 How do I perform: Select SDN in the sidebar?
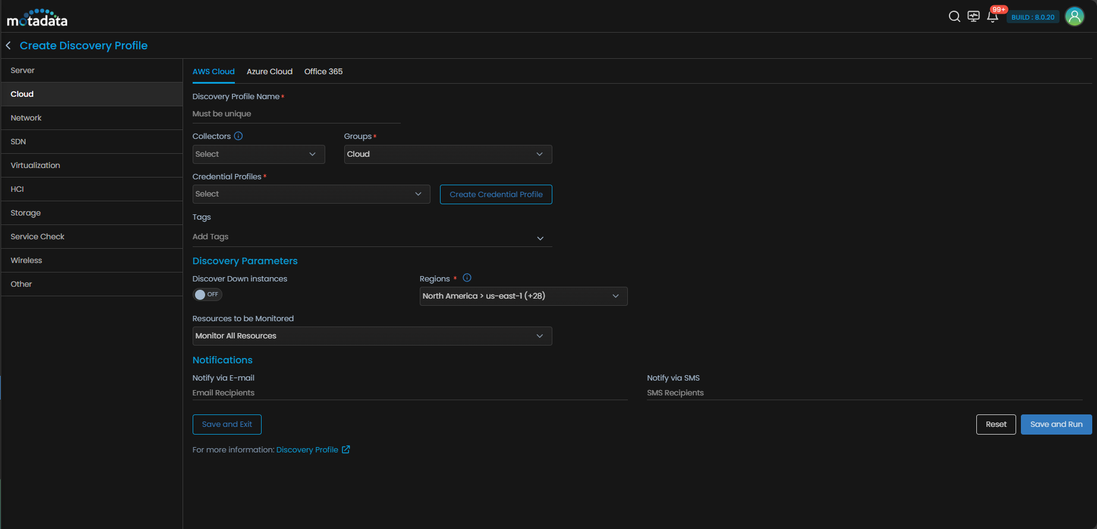(x=92, y=142)
